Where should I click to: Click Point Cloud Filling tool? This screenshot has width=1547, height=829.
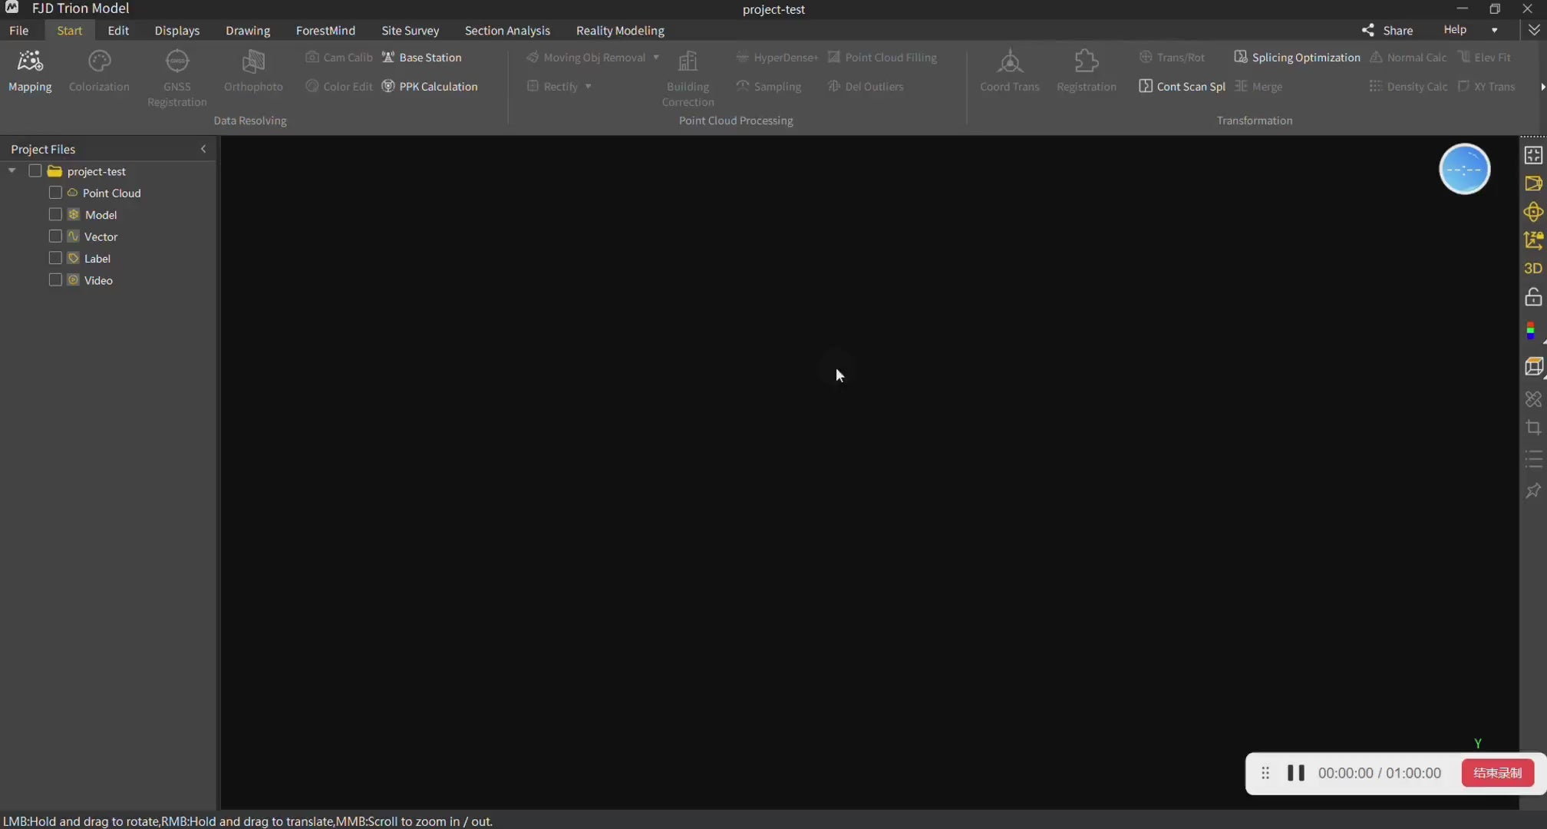[882, 58]
